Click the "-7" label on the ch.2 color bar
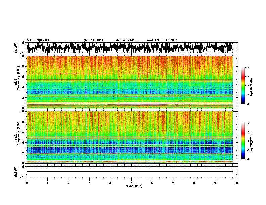Screen dimensions: 266x205 coord(248,159)
